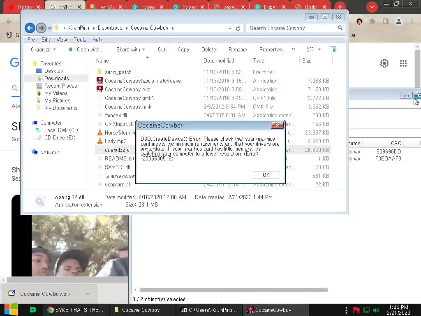Select Favorites in the navigation pane

point(51,63)
